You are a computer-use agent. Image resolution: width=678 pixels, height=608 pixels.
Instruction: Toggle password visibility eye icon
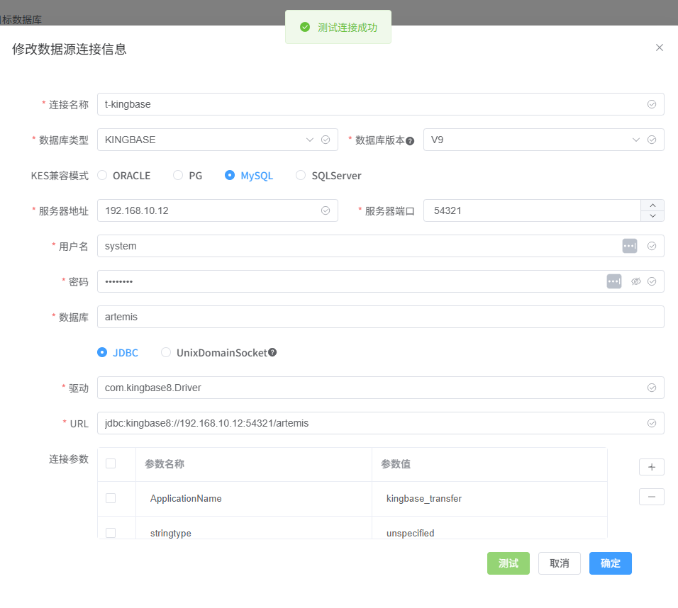coord(635,281)
